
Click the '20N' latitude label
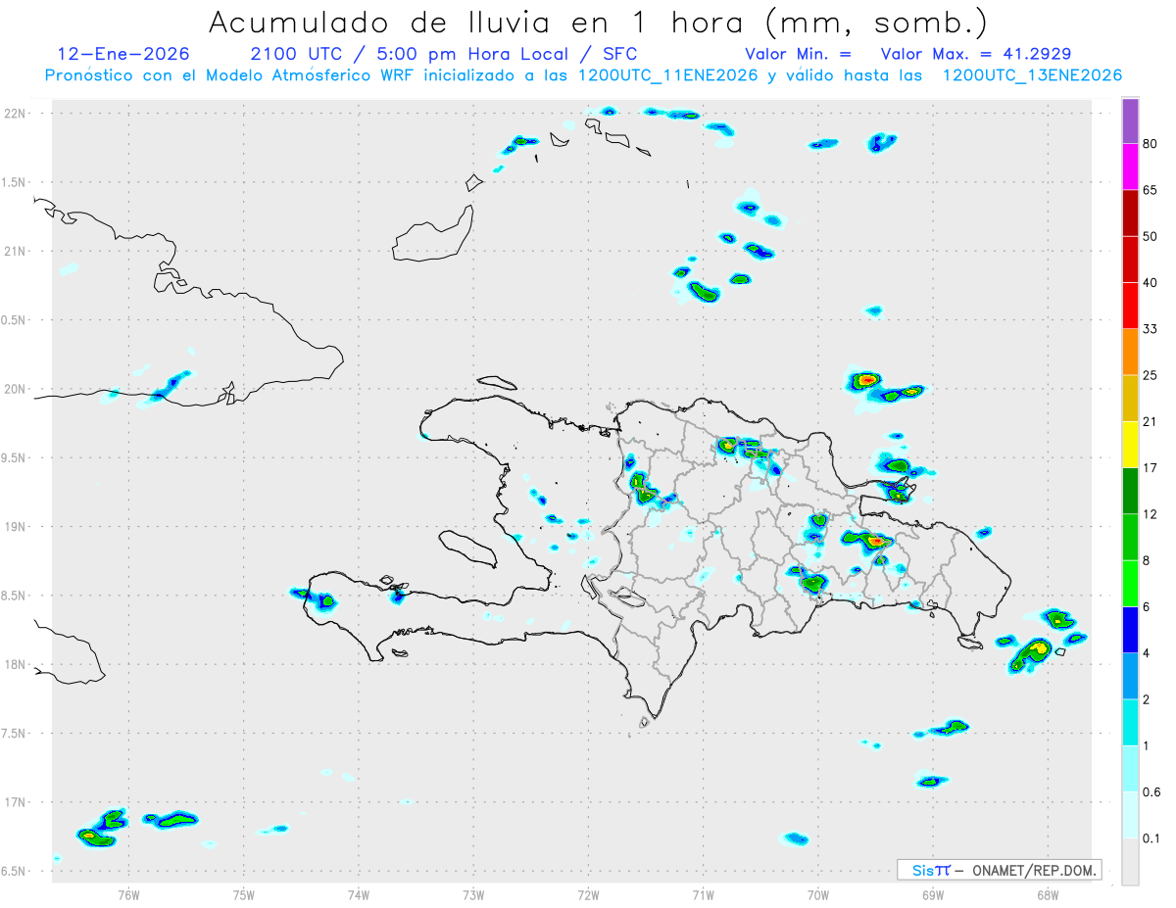click(15, 389)
